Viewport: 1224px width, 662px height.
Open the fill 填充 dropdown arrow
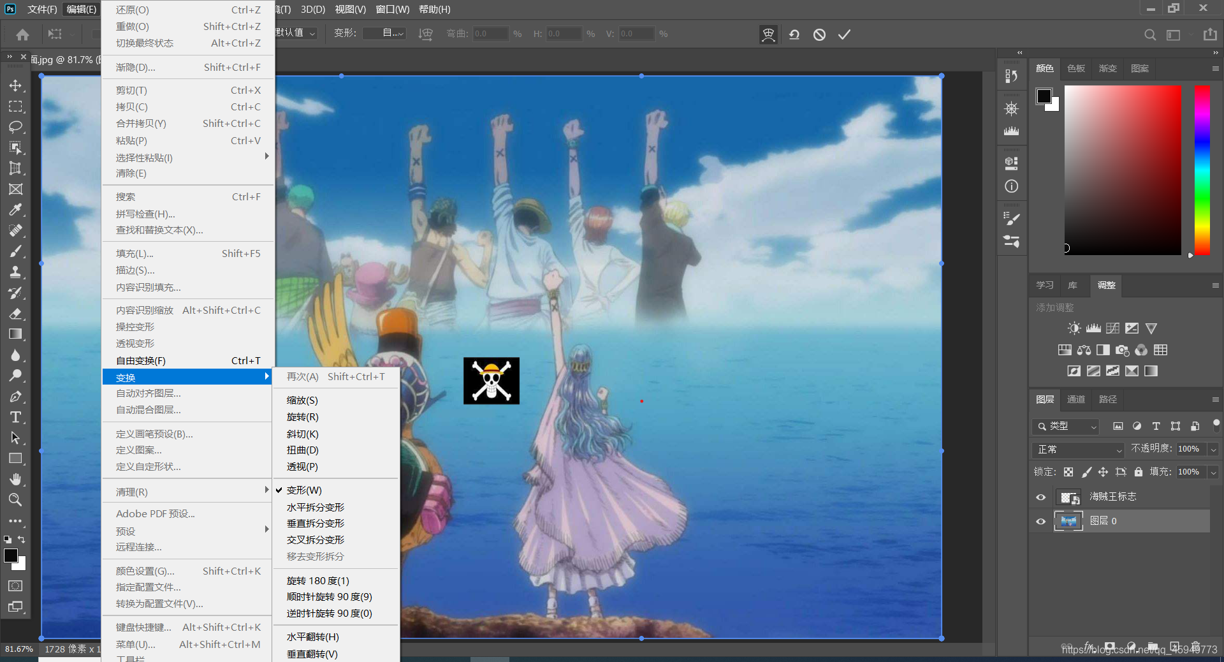[1213, 473]
